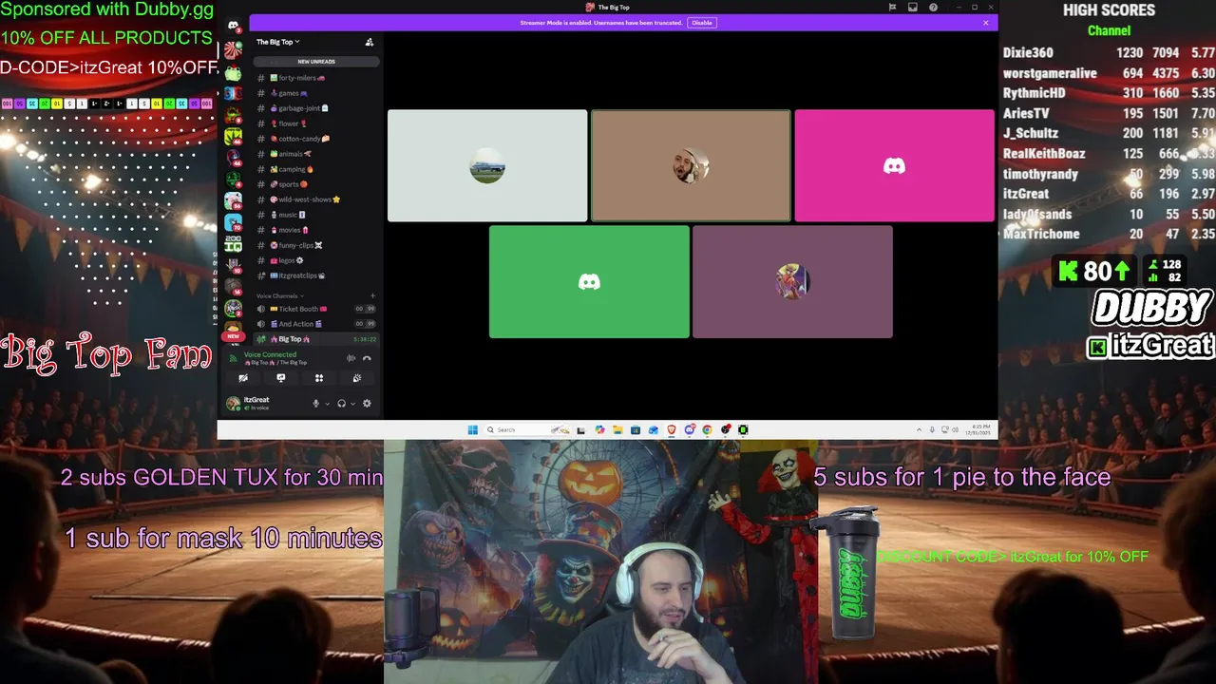This screenshot has width=1216, height=684.
Task: Expand microphone input options arrow
Action: pos(327,404)
